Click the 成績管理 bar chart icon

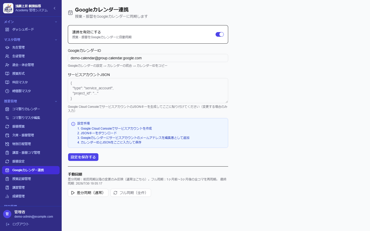pyautogui.click(x=7, y=196)
